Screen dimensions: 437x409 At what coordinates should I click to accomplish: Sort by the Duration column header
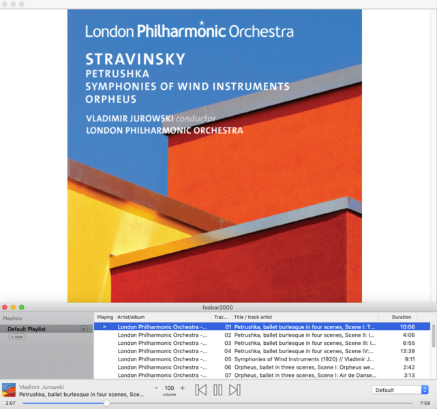coord(401,317)
